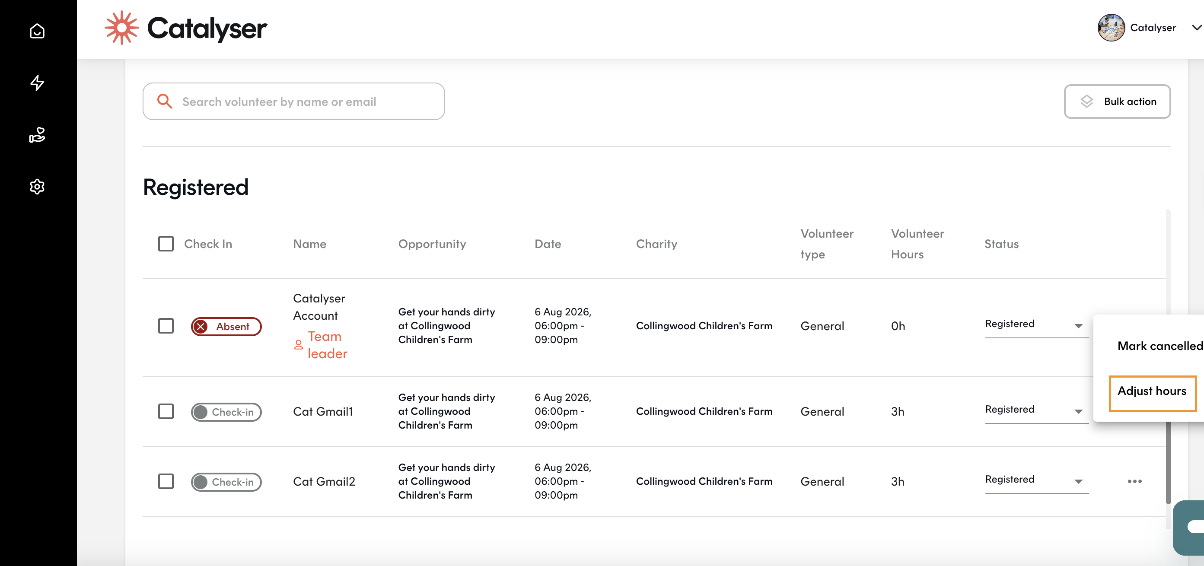The image size is (1204, 566).
Task: Click Catalyser Account's Collingwood Children's Farm charity
Action: pyautogui.click(x=704, y=326)
